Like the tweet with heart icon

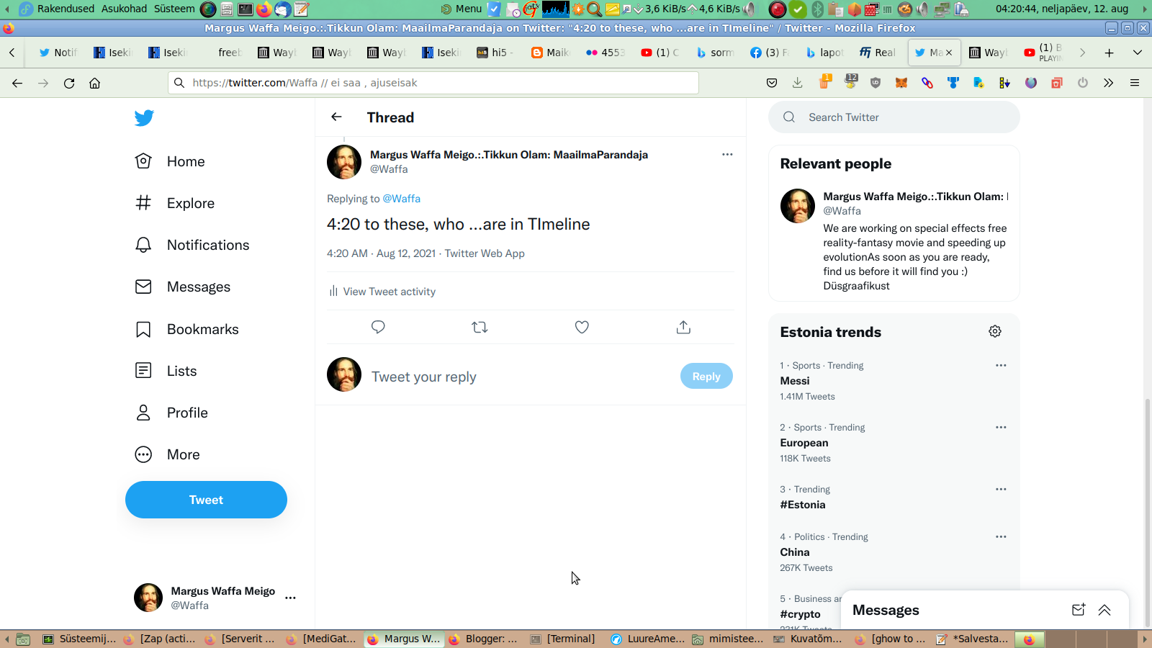pyautogui.click(x=582, y=327)
